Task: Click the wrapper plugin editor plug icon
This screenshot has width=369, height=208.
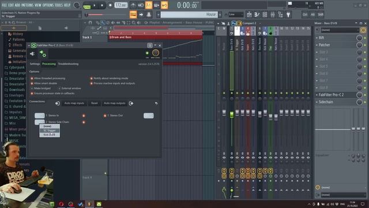Action: coord(32,54)
